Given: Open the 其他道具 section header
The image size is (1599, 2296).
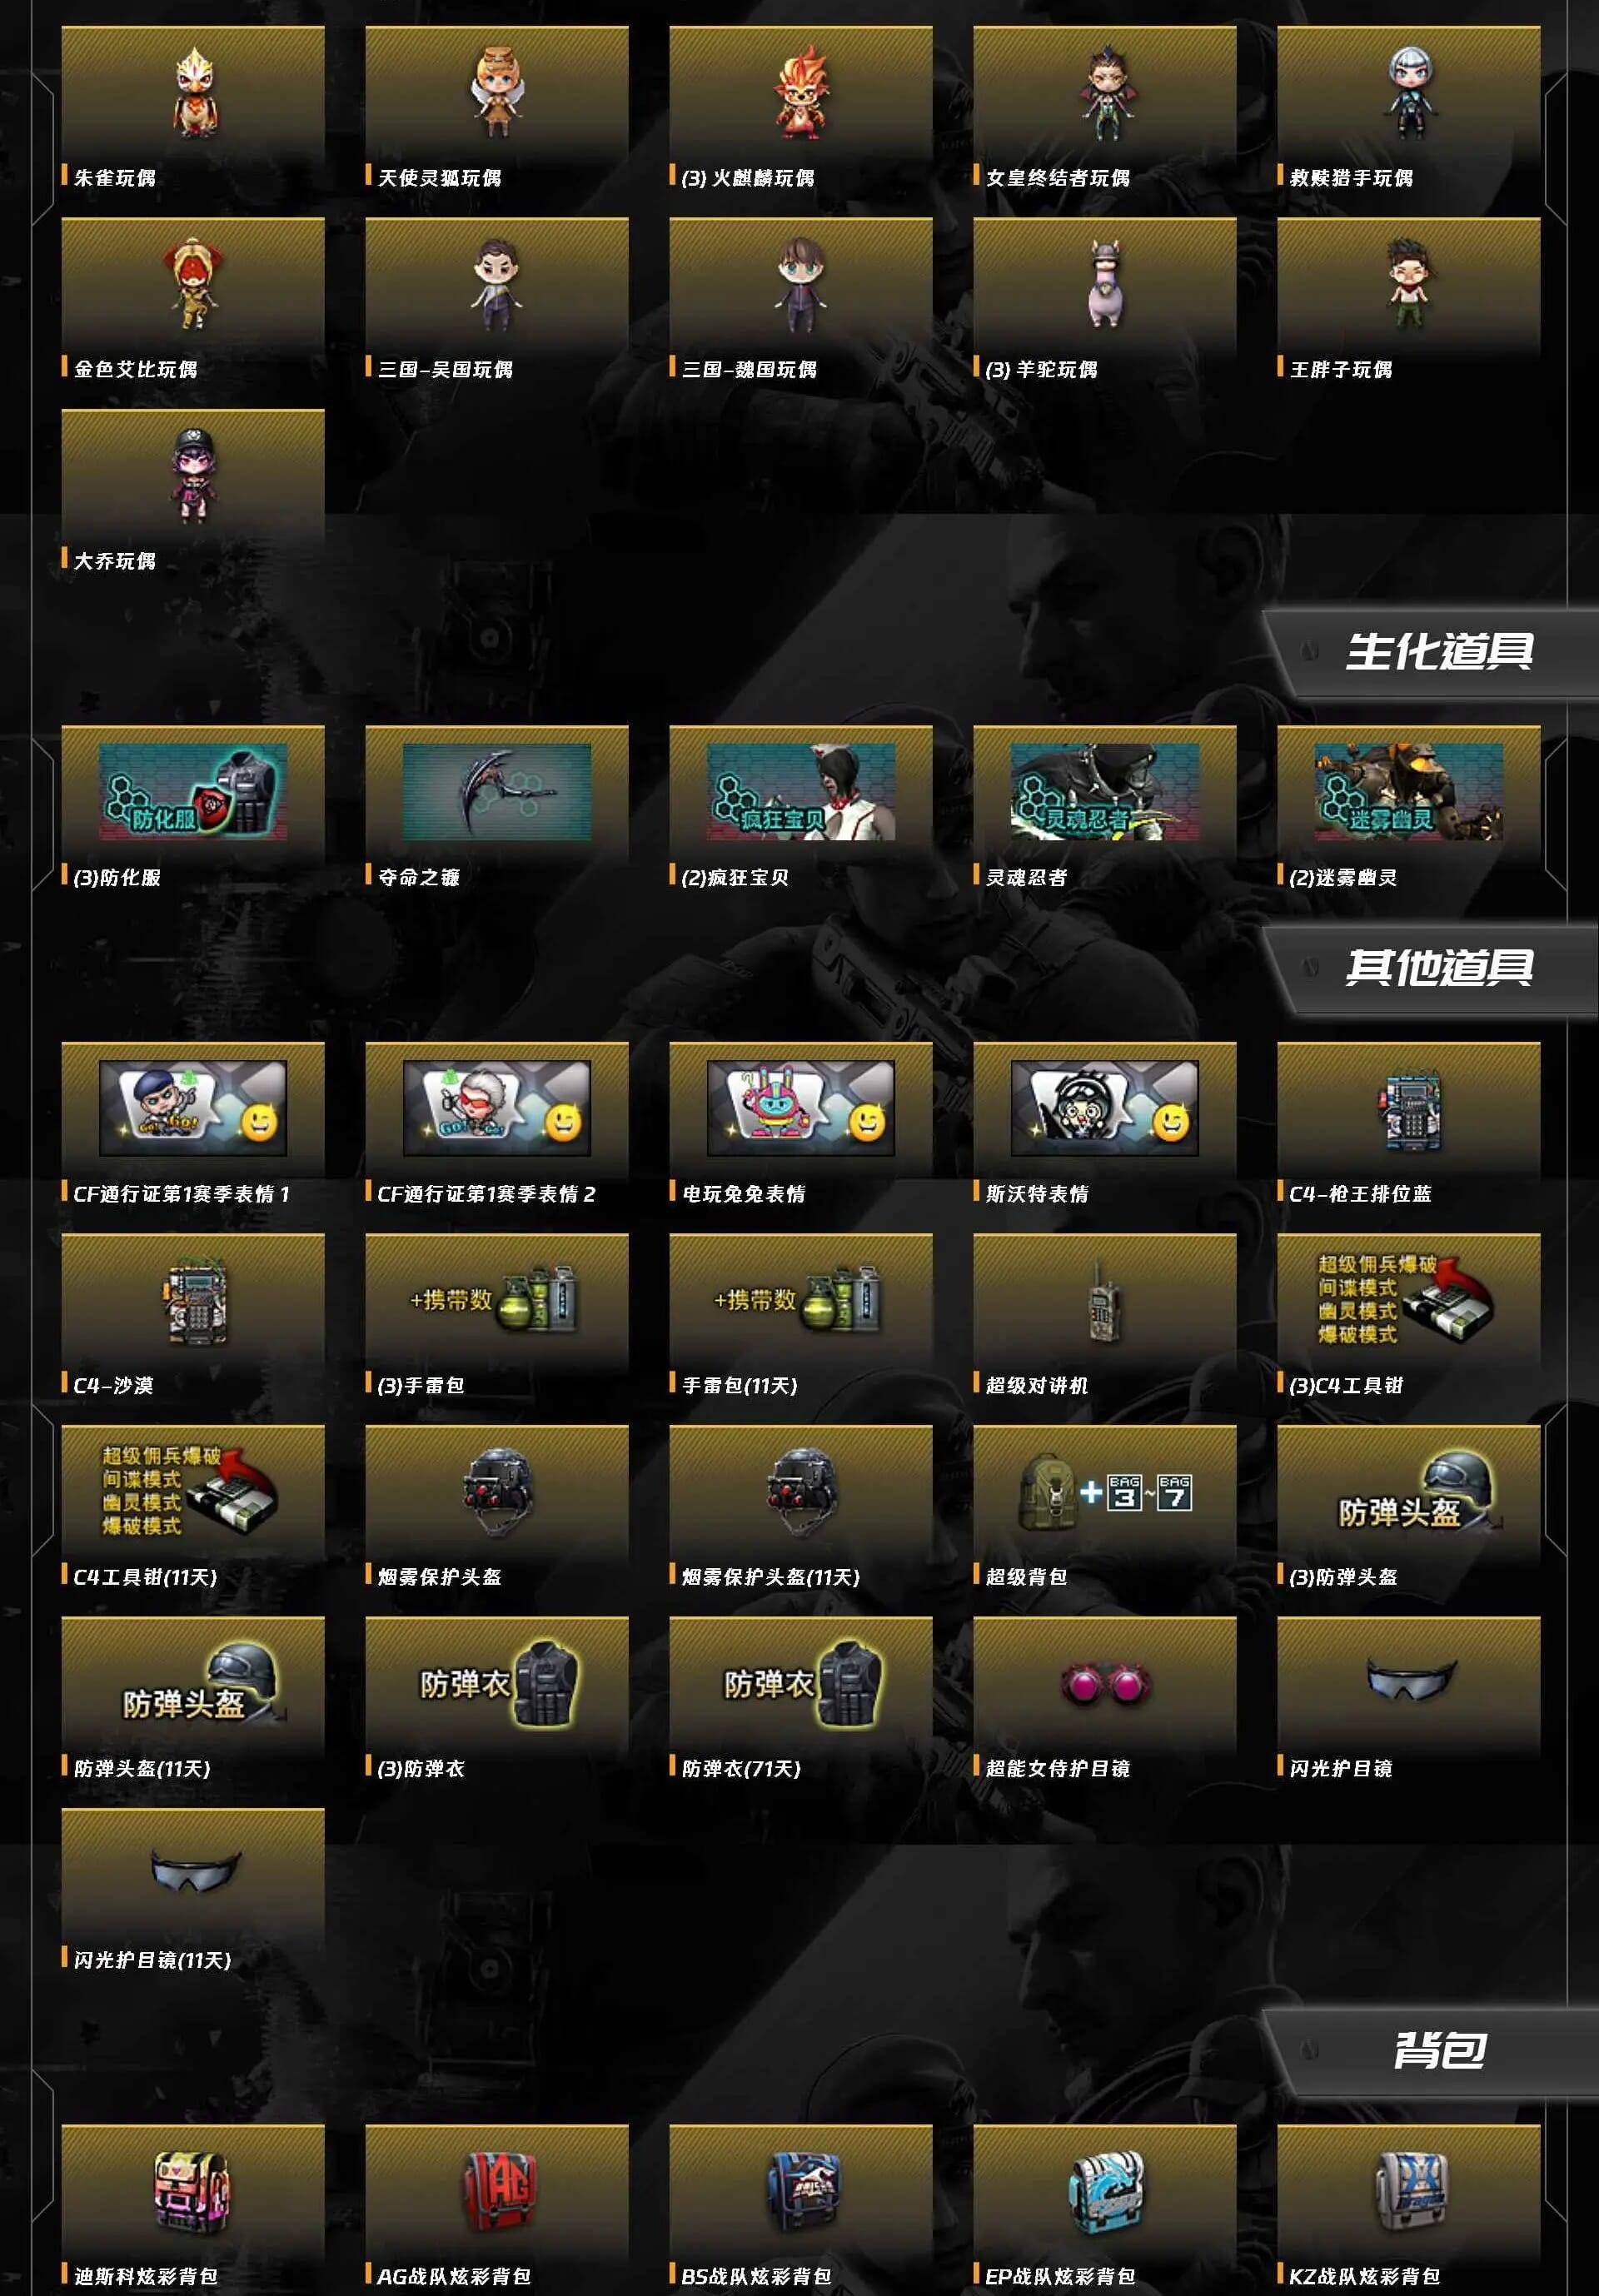Looking at the screenshot, I should coord(1438,967).
